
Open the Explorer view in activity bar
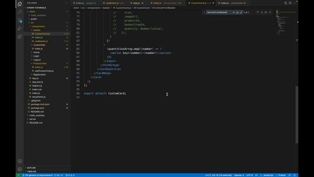point(20,4)
